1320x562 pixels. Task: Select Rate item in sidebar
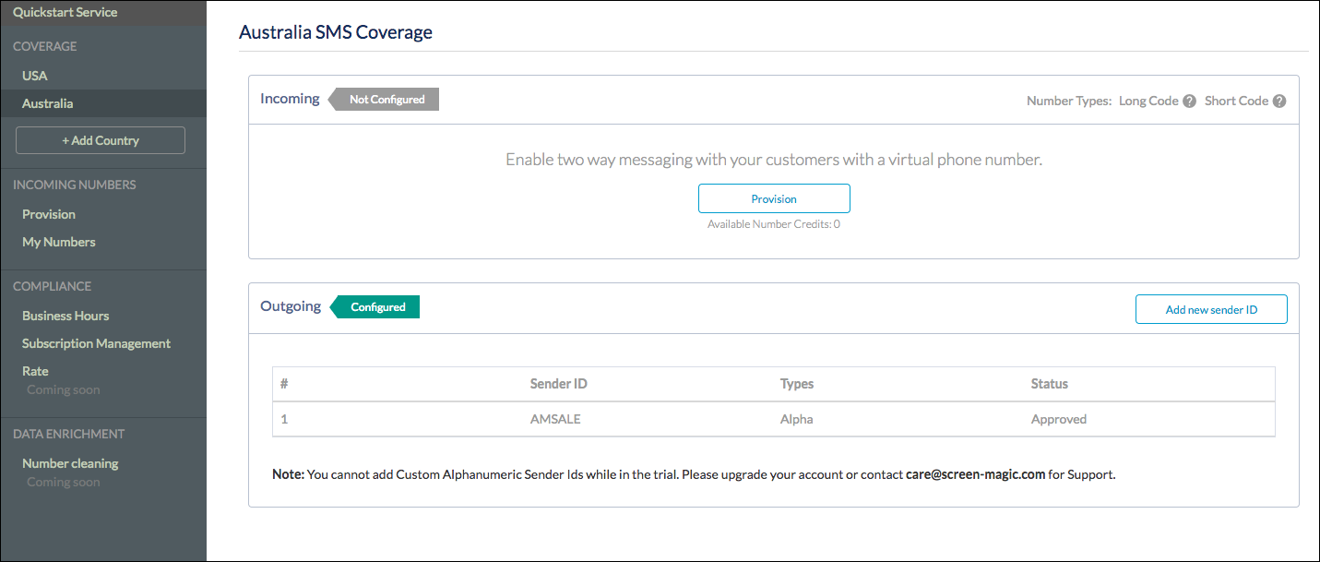click(35, 371)
